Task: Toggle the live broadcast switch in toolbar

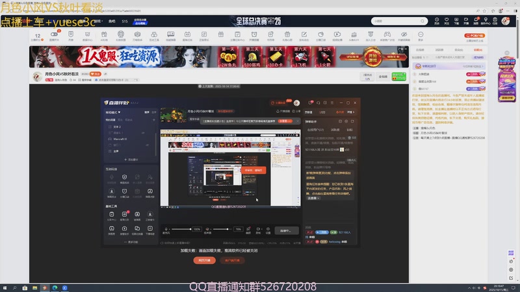Action: point(54,34)
